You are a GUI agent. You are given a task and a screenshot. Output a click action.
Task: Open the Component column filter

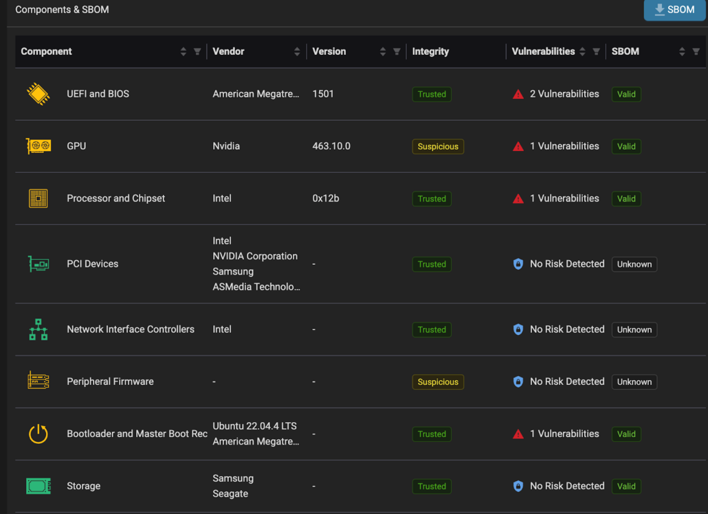click(x=197, y=51)
